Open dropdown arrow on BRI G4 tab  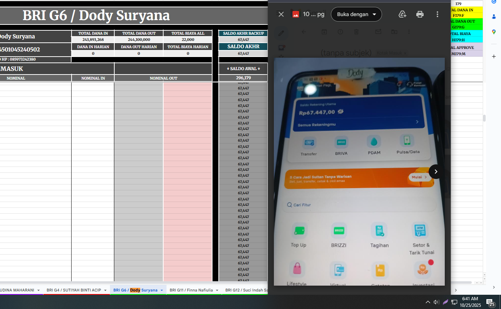[105, 290]
